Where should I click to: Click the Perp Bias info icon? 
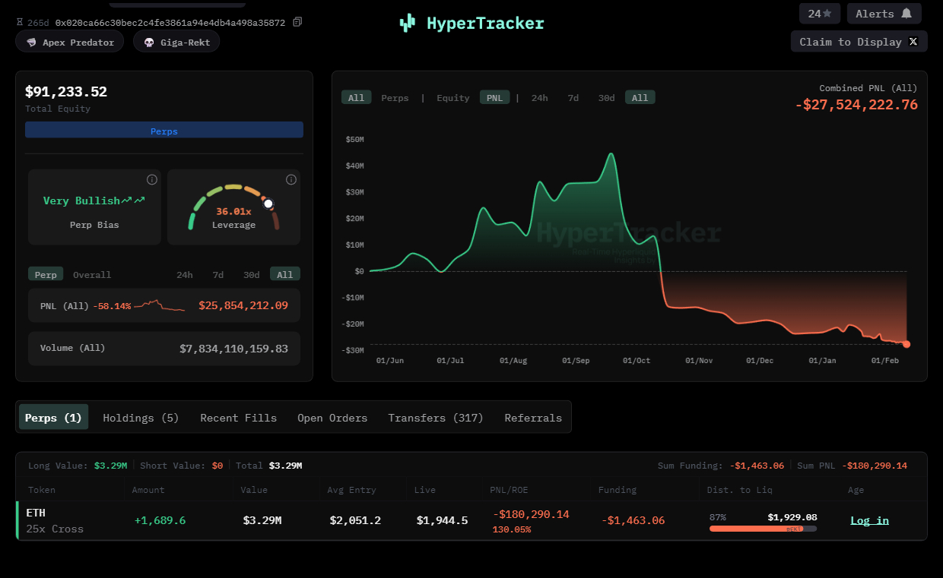[x=152, y=180]
